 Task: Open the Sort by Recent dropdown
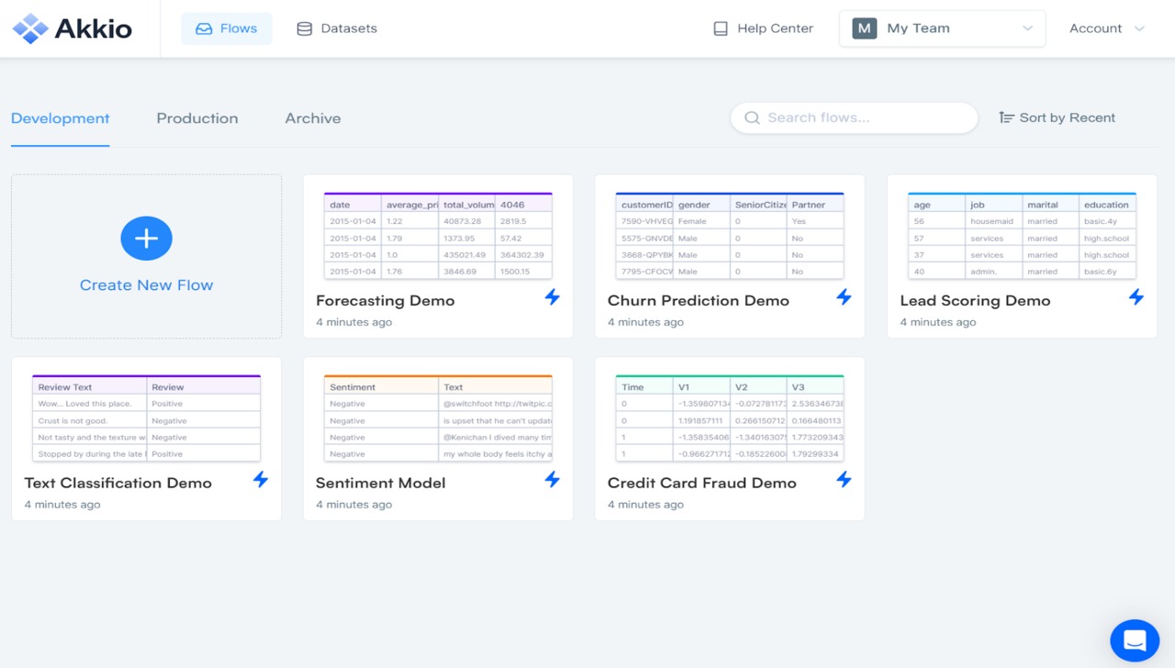[x=1057, y=117]
